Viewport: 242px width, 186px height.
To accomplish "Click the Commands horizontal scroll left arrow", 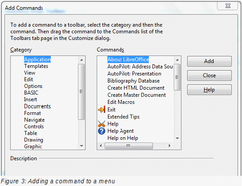I will pyautogui.click(x=101, y=146).
